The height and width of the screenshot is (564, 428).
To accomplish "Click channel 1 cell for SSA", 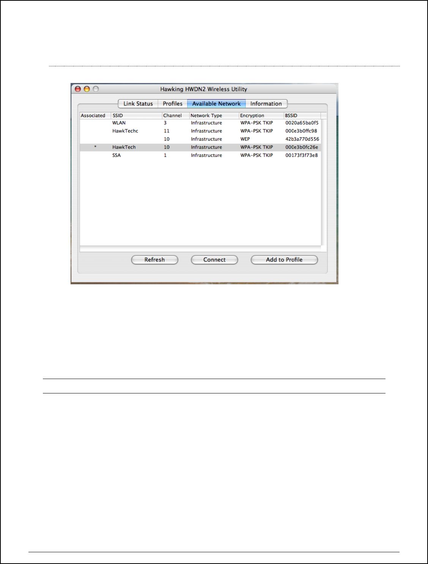I will pyautogui.click(x=165, y=155).
